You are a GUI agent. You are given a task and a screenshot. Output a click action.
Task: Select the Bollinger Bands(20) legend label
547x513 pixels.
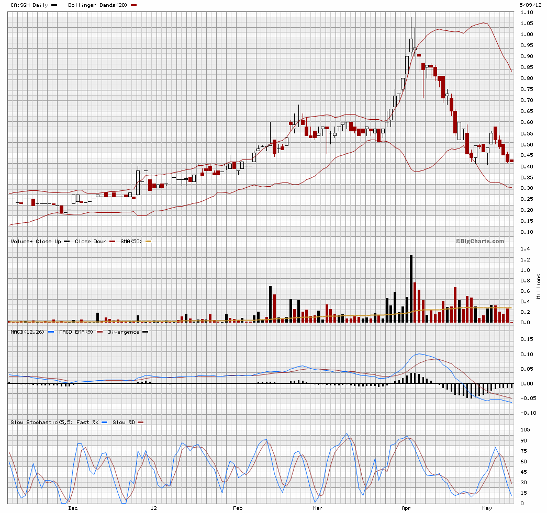[x=98, y=5]
